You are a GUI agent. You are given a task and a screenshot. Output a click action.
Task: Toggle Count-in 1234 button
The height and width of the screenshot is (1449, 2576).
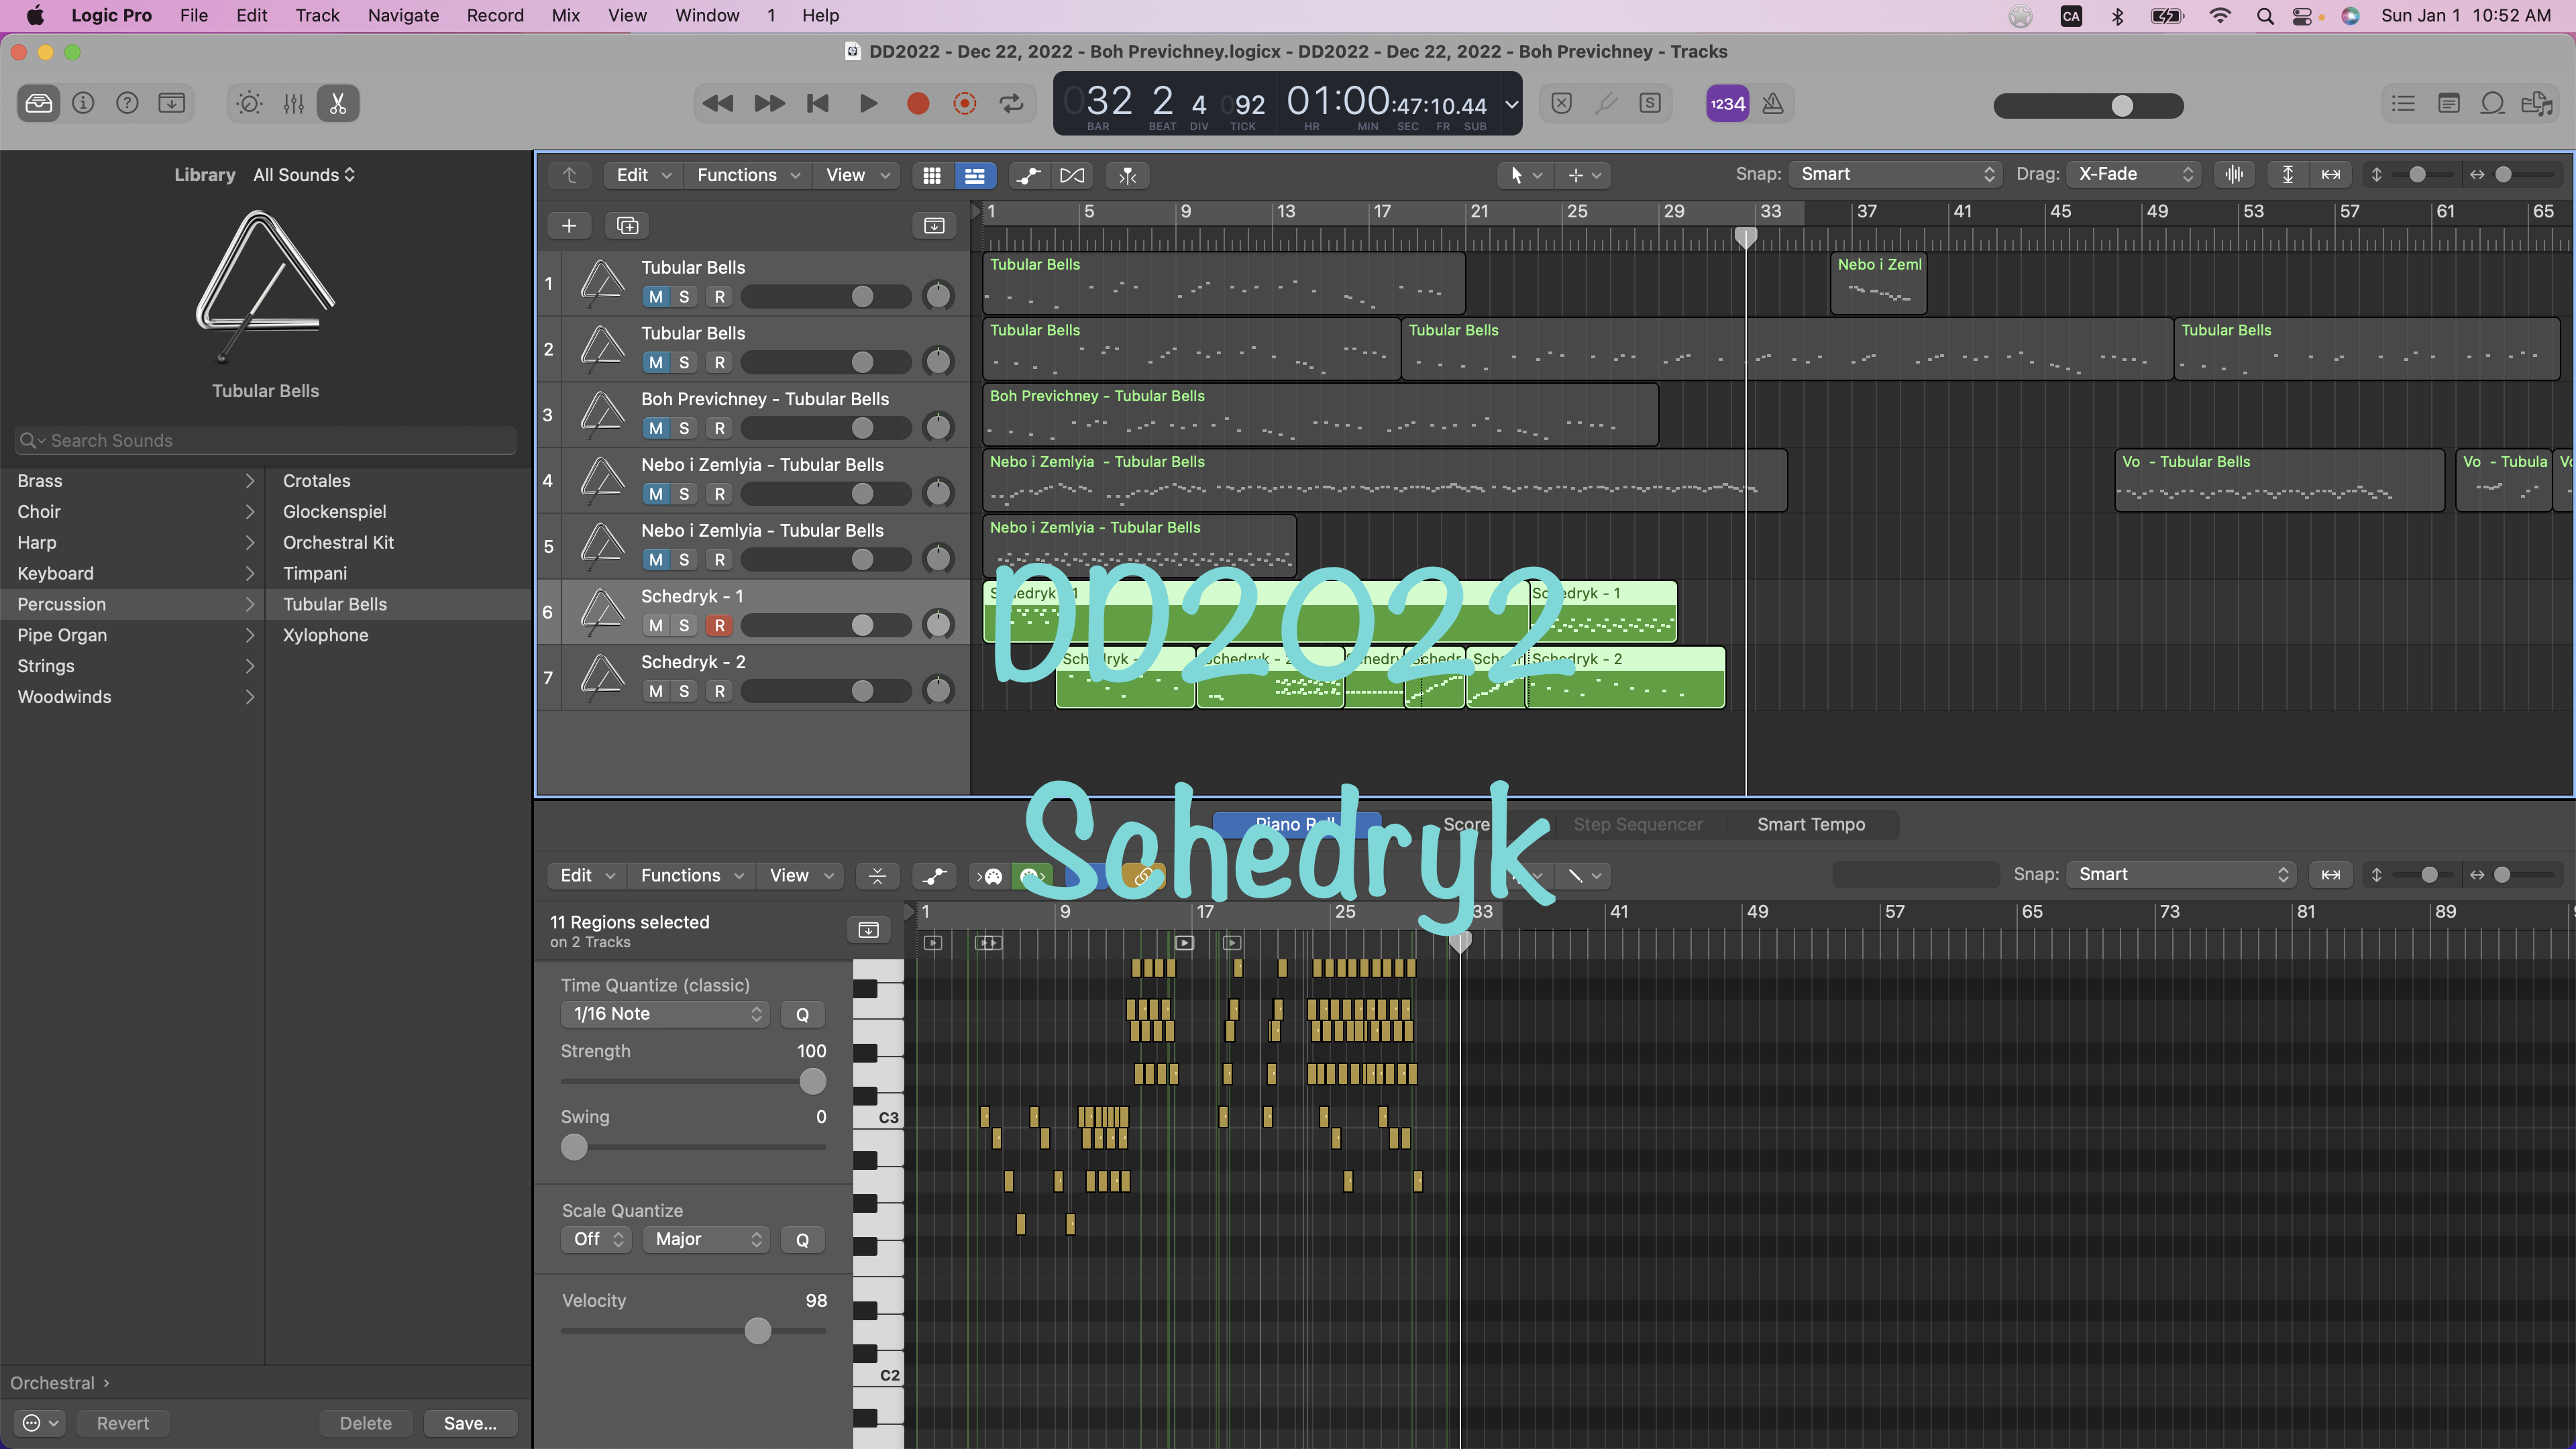(x=1727, y=103)
